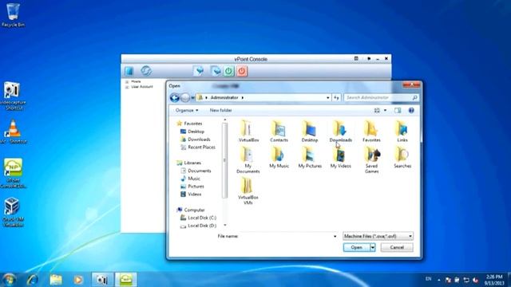Click the green power-on button in vPoint Console

pos(229,71)
